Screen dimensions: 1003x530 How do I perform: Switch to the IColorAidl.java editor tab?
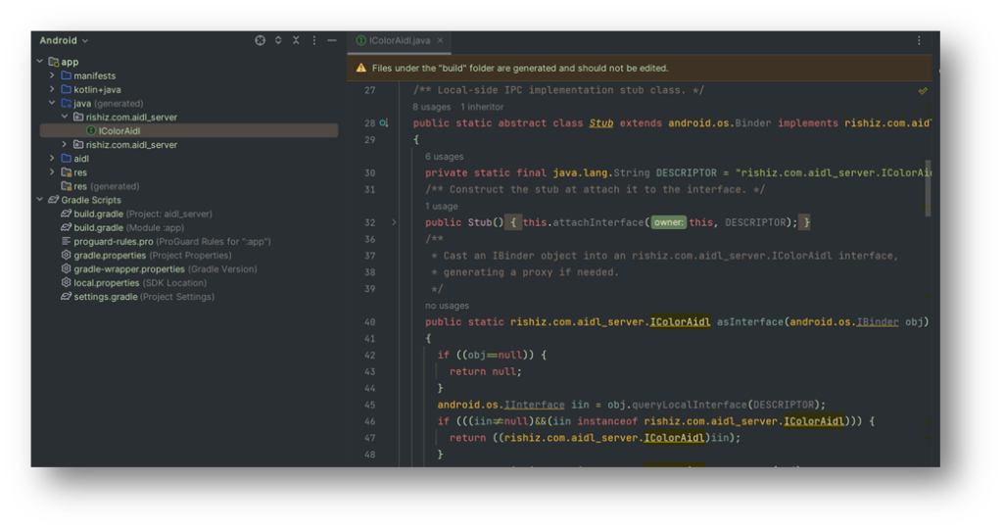coord(398,40)
